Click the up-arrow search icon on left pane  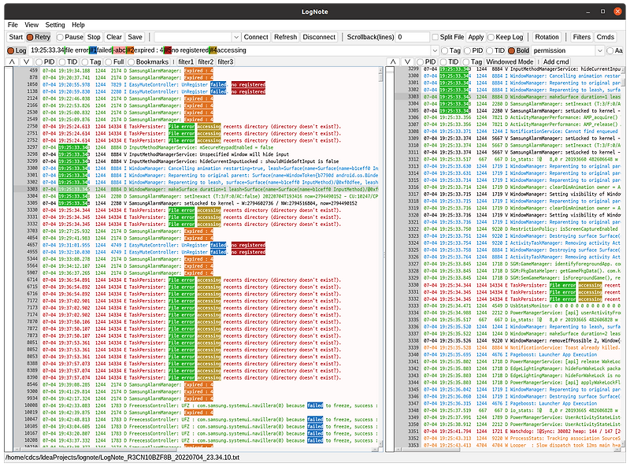pos(10,62)
